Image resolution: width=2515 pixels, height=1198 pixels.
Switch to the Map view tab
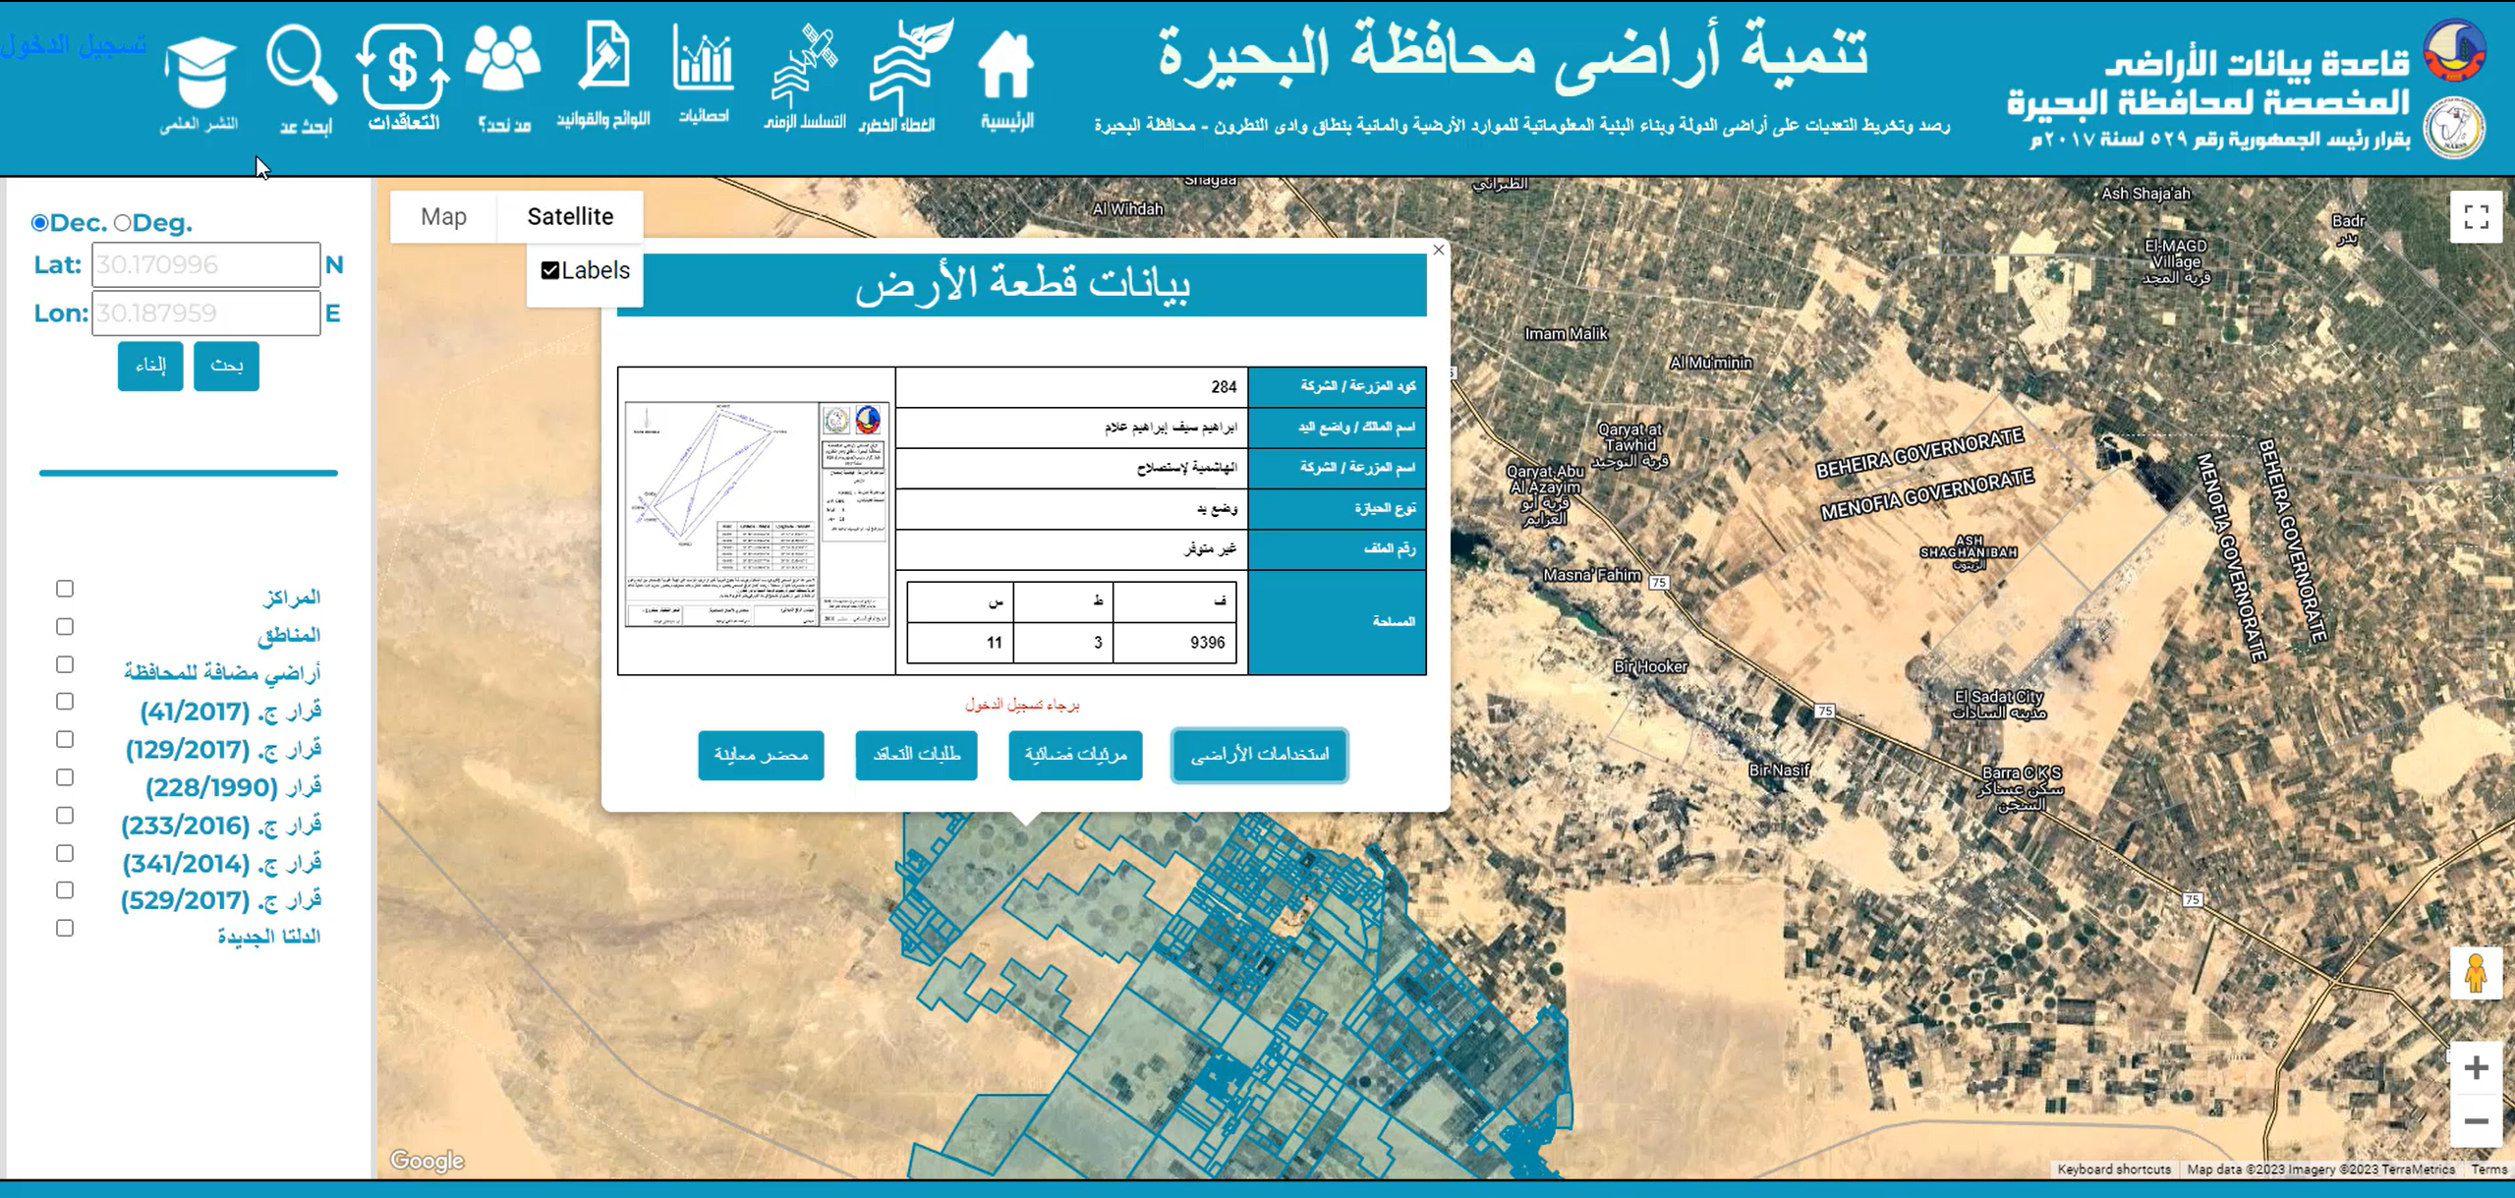(443, 216)
